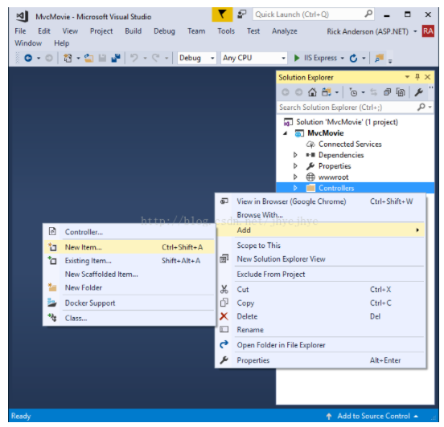Toggle the Solution Explorer pin icon
444x427 pixels.
click(417, 77)
